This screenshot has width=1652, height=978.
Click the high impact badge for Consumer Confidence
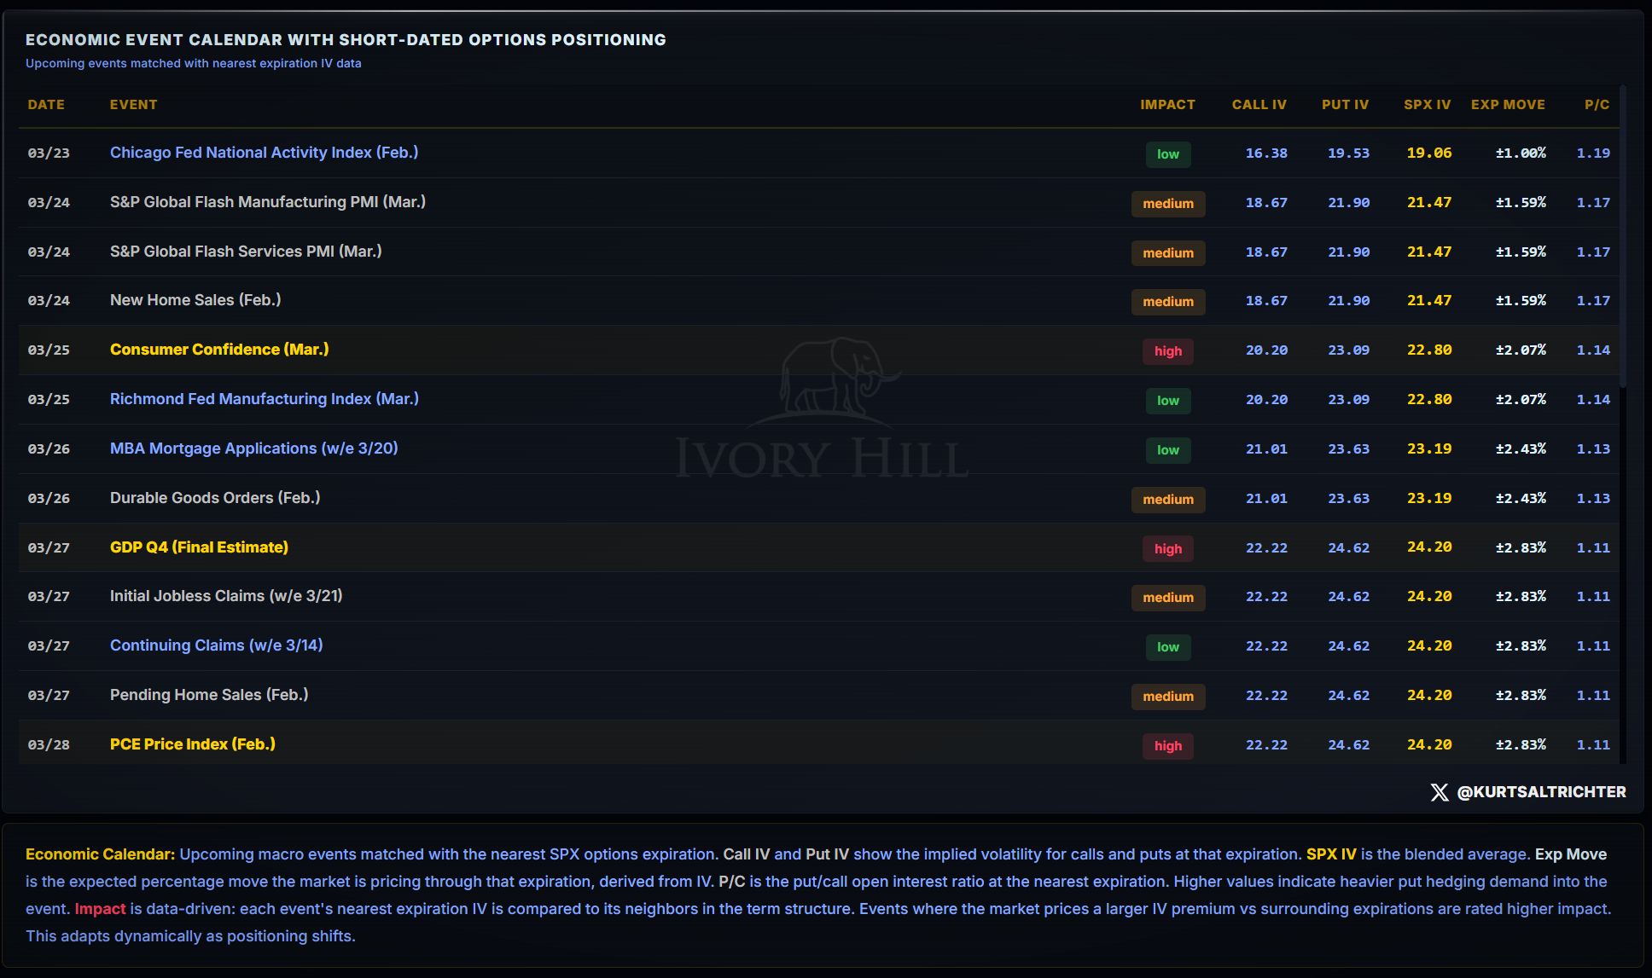point(1167,351)
